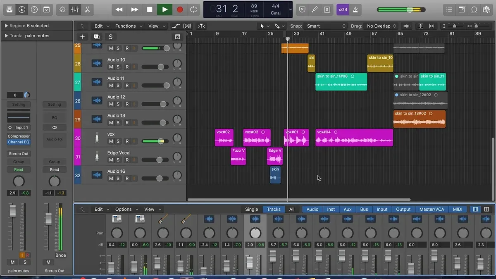Click the green Play button

tap(165, 9)
